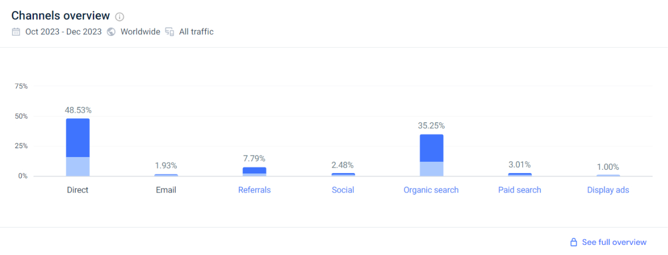Click the Worldwide region label
The image size is (668, 255).
140,32
